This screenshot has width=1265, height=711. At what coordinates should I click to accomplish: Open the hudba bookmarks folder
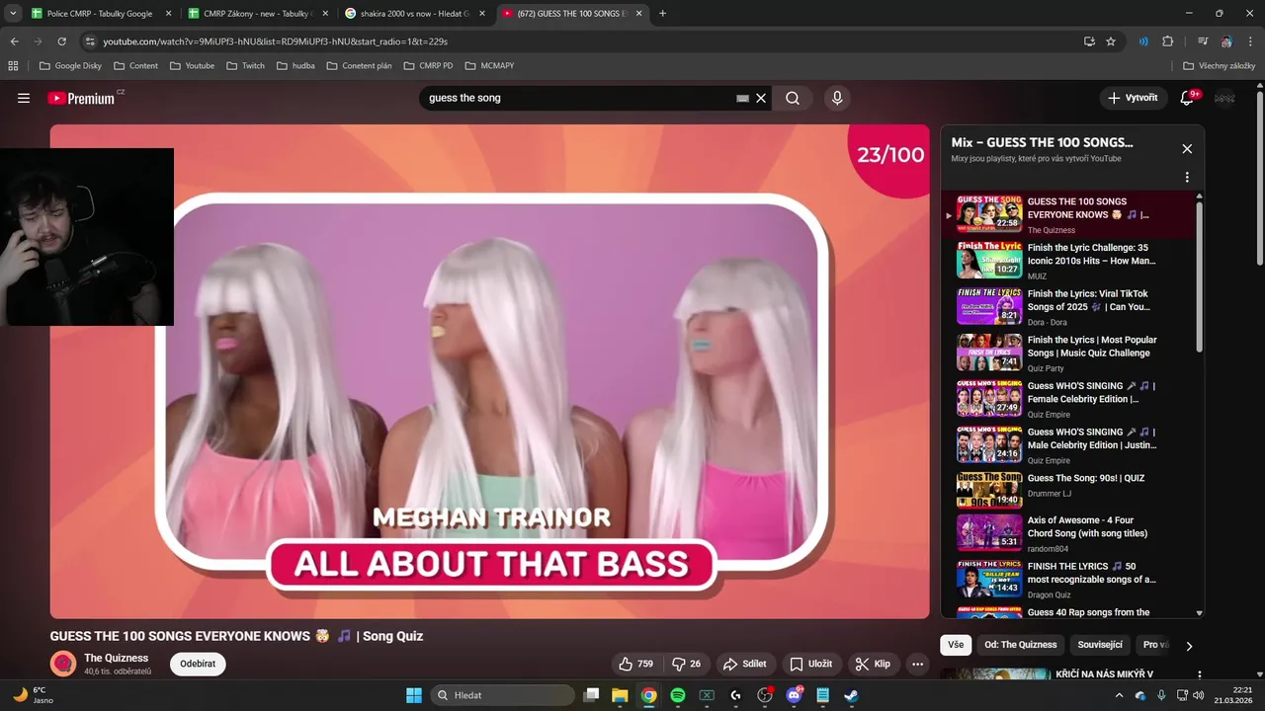point(295,66)
